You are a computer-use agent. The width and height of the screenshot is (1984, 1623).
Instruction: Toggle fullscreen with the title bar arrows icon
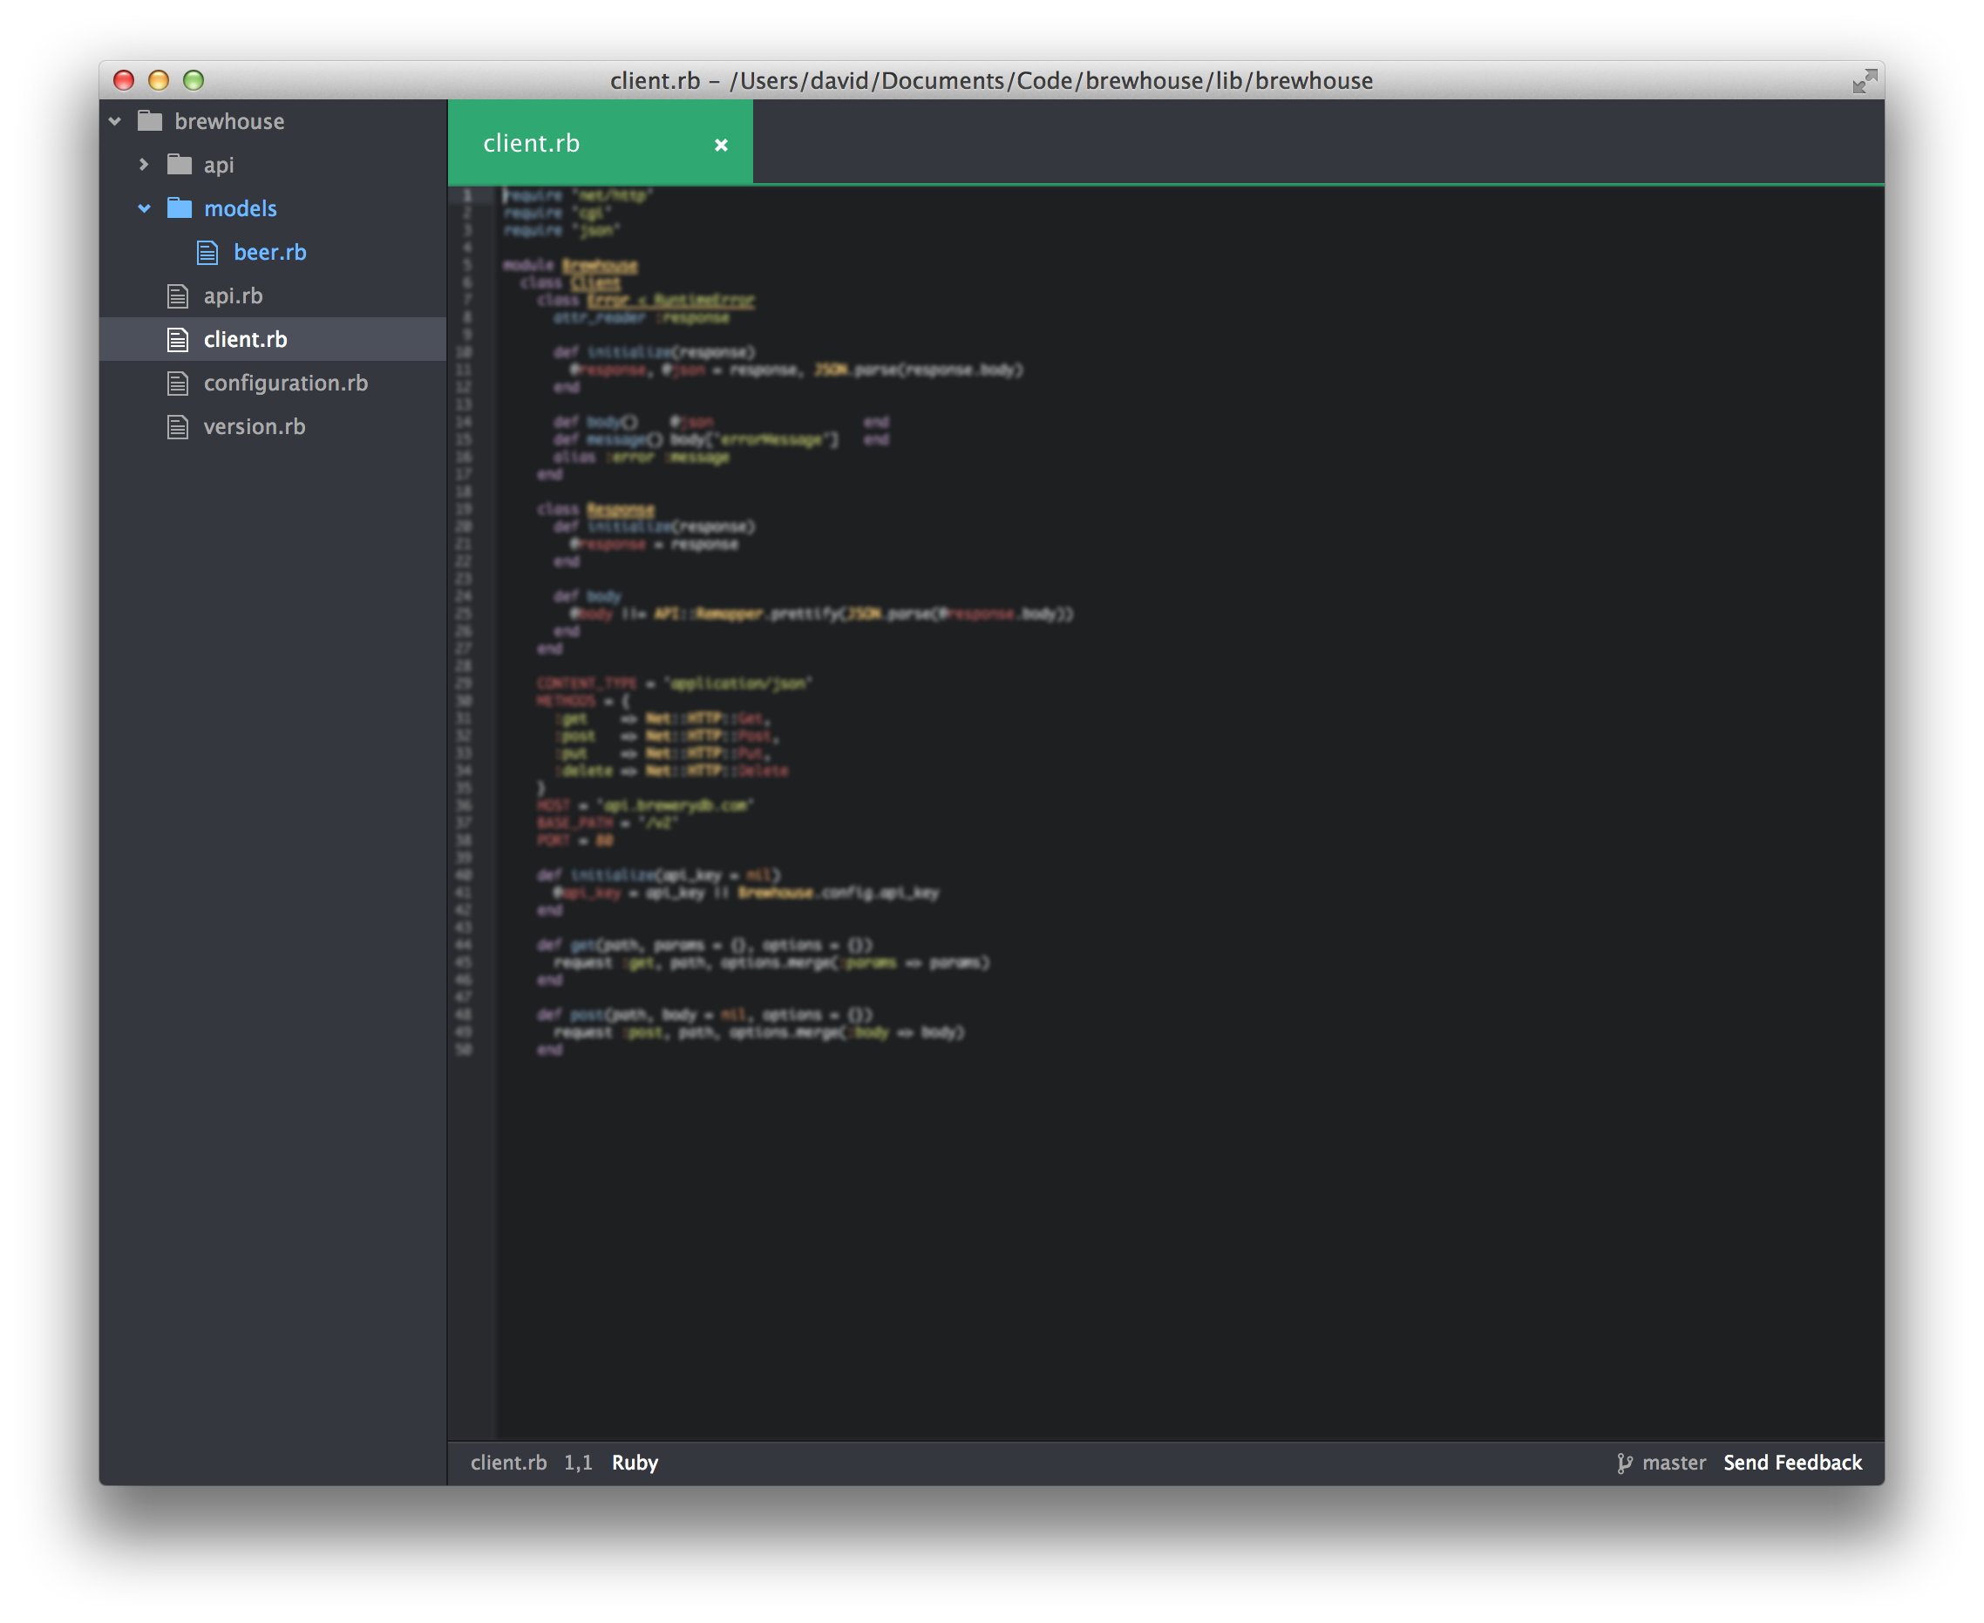pos(1865,81)
